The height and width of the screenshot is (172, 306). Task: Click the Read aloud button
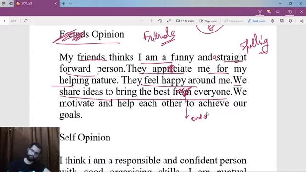tap(233, 21)
